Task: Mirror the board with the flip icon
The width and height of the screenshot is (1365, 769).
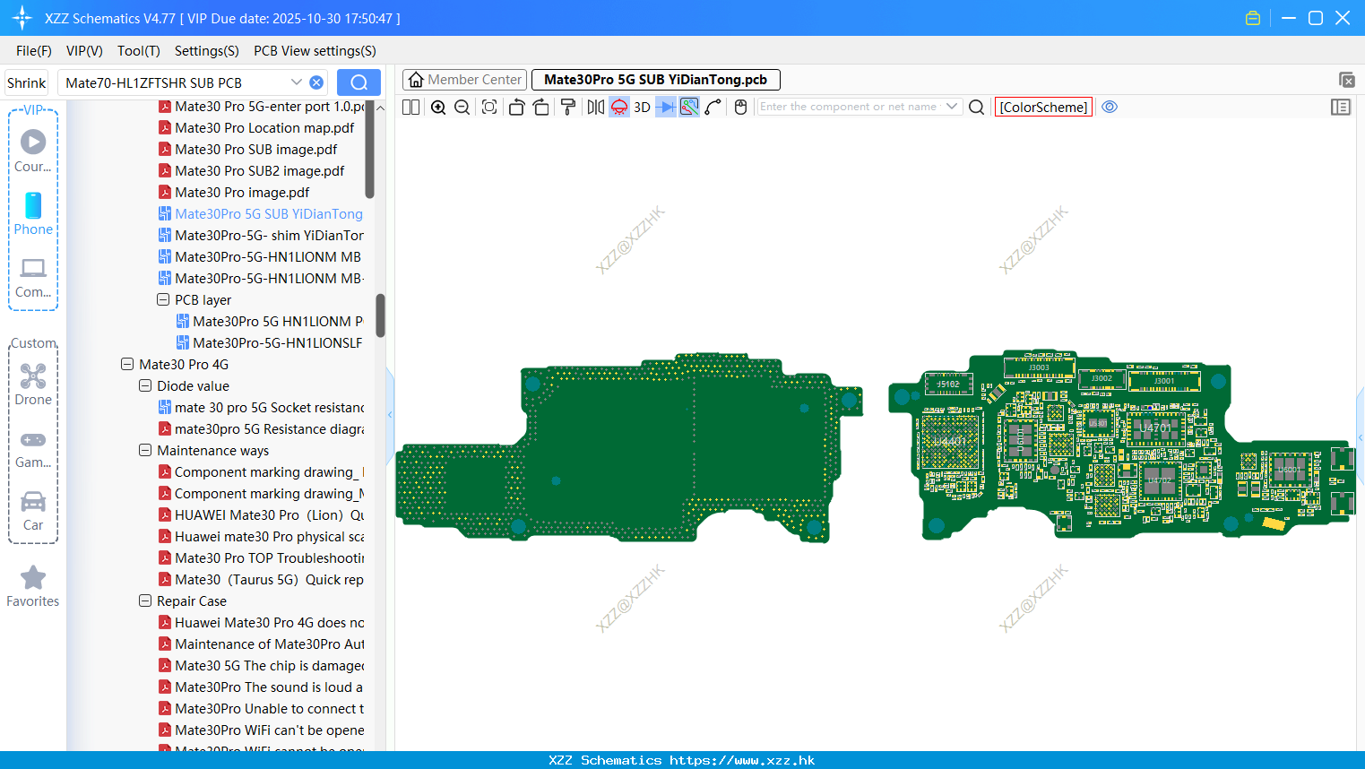Action: 596,107
